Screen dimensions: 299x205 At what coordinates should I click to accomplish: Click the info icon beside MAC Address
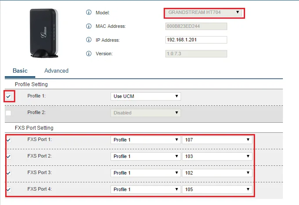(89, 27)
